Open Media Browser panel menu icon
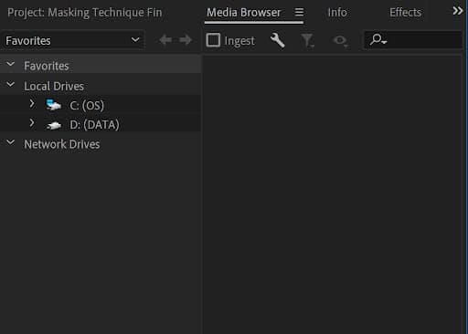The image size is (468, 334). 299,12
